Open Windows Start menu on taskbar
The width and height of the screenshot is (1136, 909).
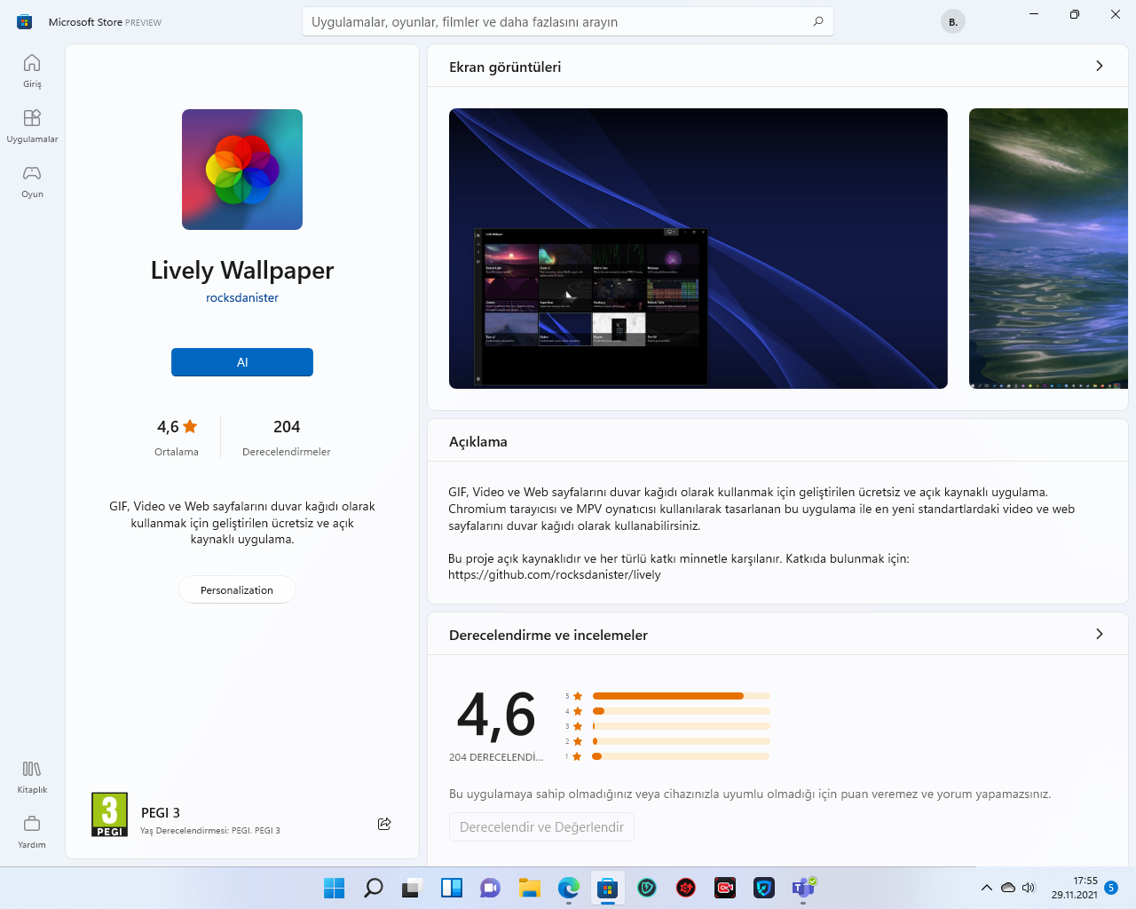tap(334, 888)
